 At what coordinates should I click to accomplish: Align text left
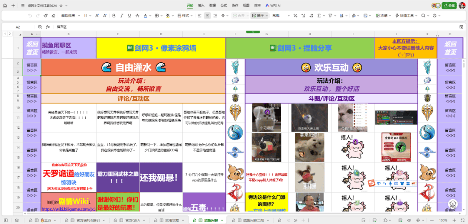(x=200, y=16)
